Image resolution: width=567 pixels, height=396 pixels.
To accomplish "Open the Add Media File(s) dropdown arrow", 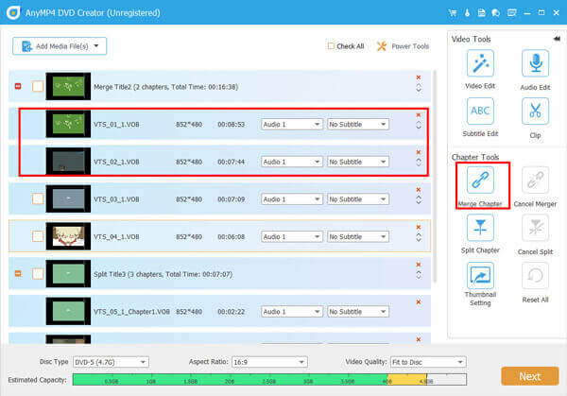I will 96,46.
